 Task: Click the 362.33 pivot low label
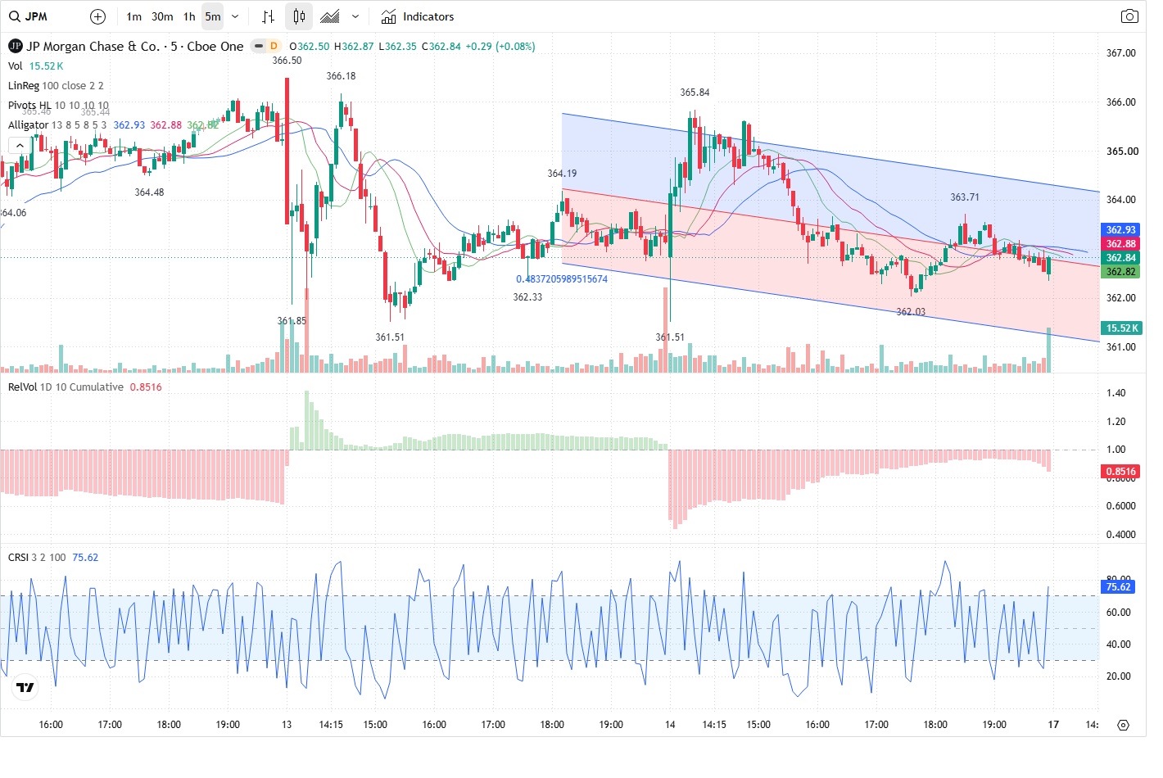[x=527, y=297]
